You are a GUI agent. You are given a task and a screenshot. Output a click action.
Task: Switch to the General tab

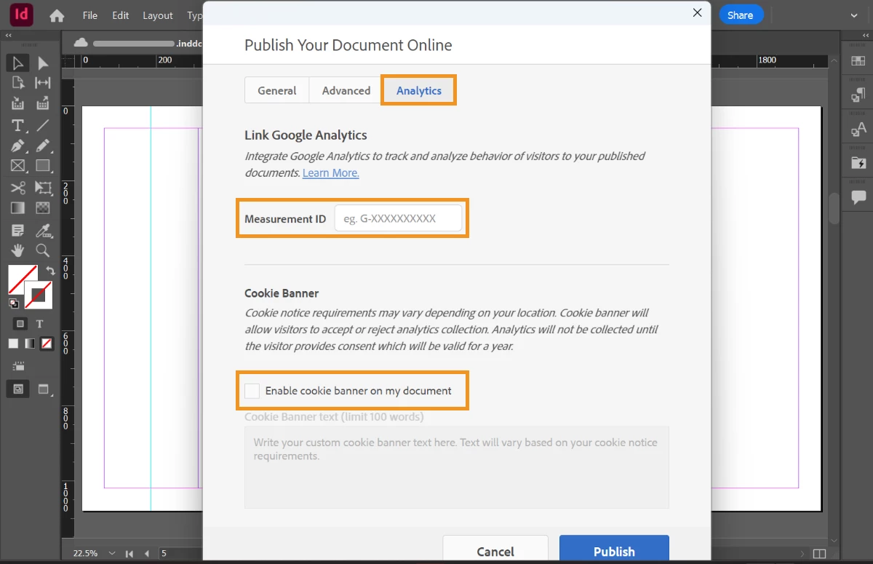click(277, 90)
